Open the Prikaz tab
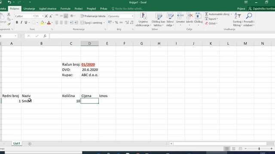 click(x=104, y=9)
